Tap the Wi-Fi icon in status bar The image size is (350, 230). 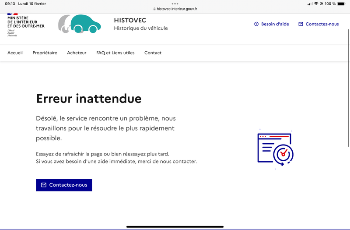(316, 4)
